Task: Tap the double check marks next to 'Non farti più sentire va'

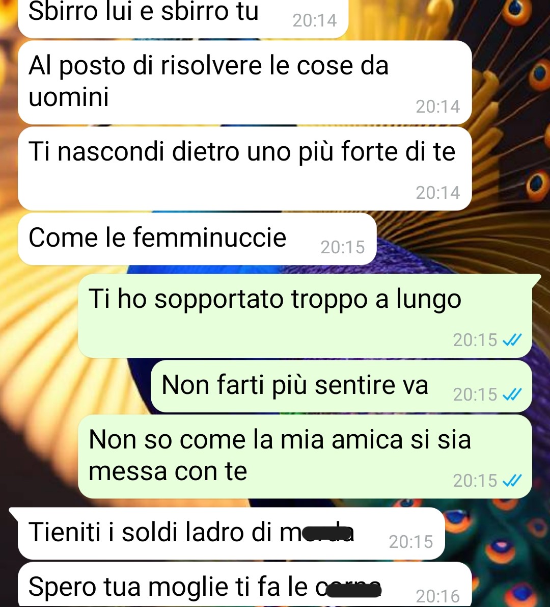Action: (512, 394)
